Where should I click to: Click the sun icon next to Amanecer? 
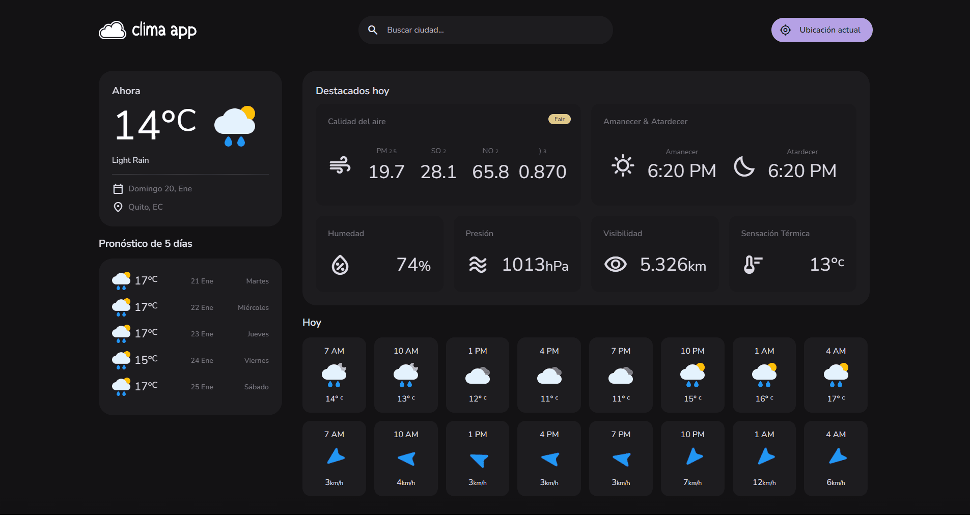tap(622, 165)
